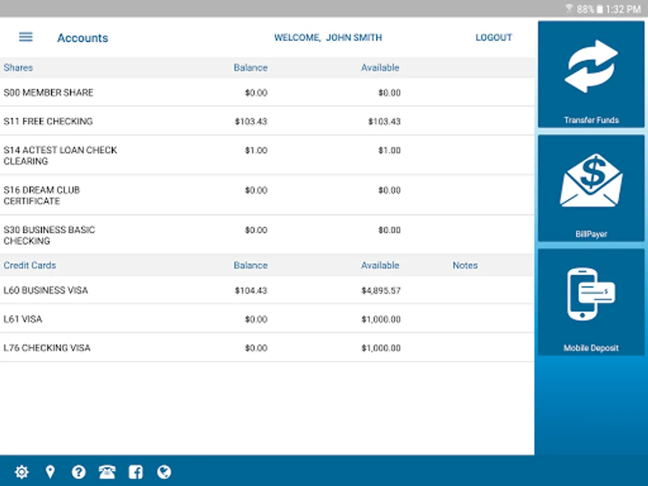
Task: Tap the battery indicator in status bar
Action: 599,9
